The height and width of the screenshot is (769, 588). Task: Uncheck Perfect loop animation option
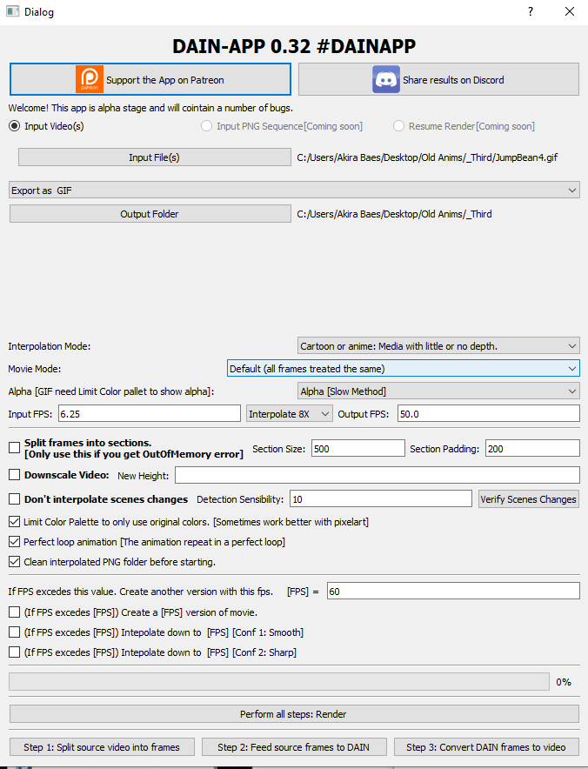click(14, 542)
